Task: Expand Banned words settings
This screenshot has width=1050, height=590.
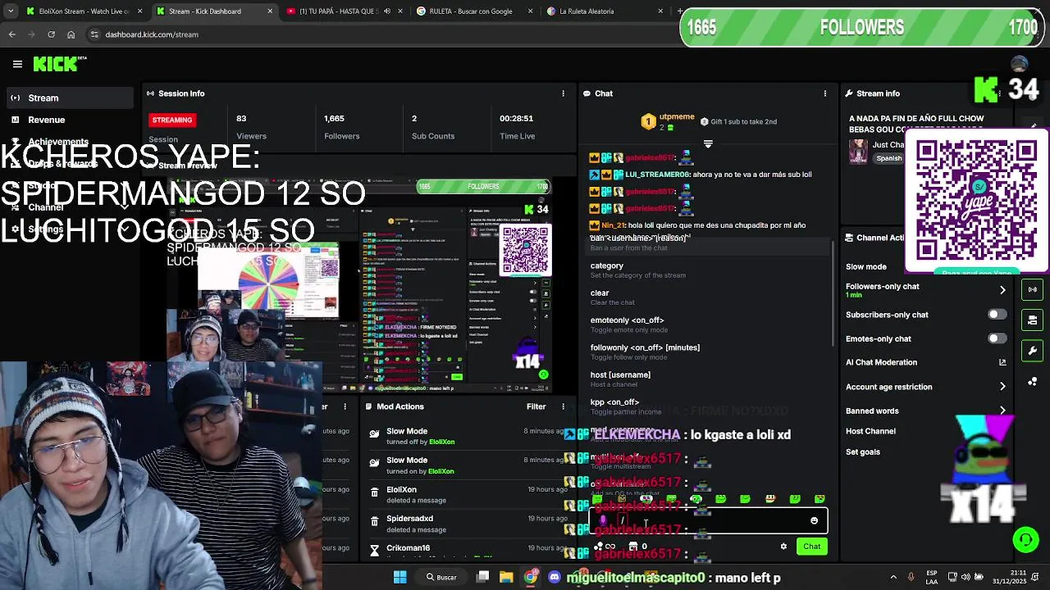Action: (x=1002, y=411)
